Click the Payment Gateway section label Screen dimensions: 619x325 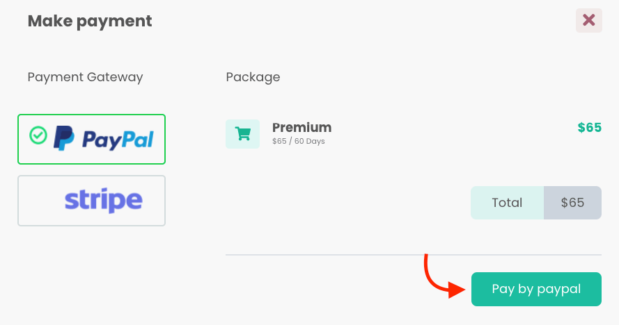[x=85, y=77]
